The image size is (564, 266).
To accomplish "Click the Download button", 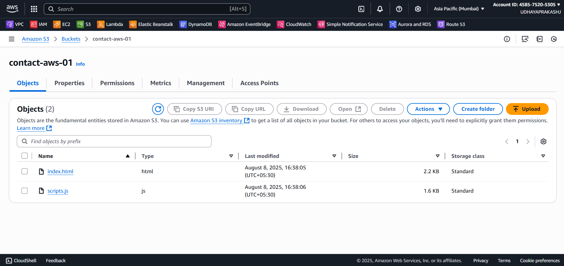I will (301, 109).
